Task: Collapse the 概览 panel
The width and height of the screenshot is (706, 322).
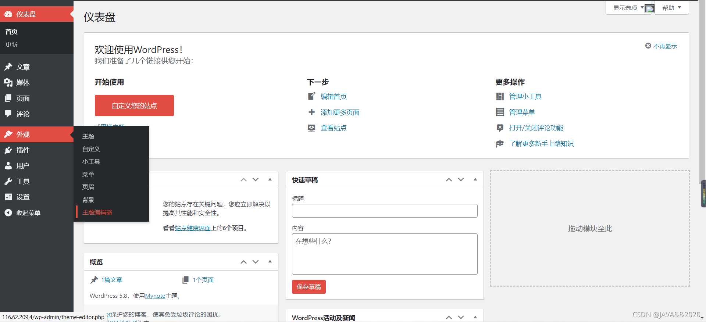Action: 270,261
